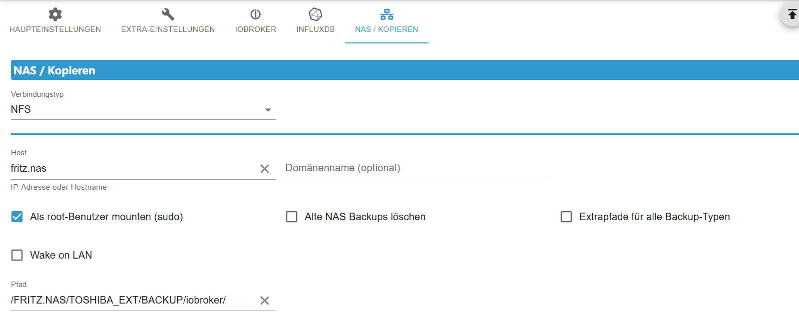The width and height of the screenshot is (799, 323).
Task: Click the network icon above NAS / Kopieren
Action: pyautogui.click(x=387, y=14)
